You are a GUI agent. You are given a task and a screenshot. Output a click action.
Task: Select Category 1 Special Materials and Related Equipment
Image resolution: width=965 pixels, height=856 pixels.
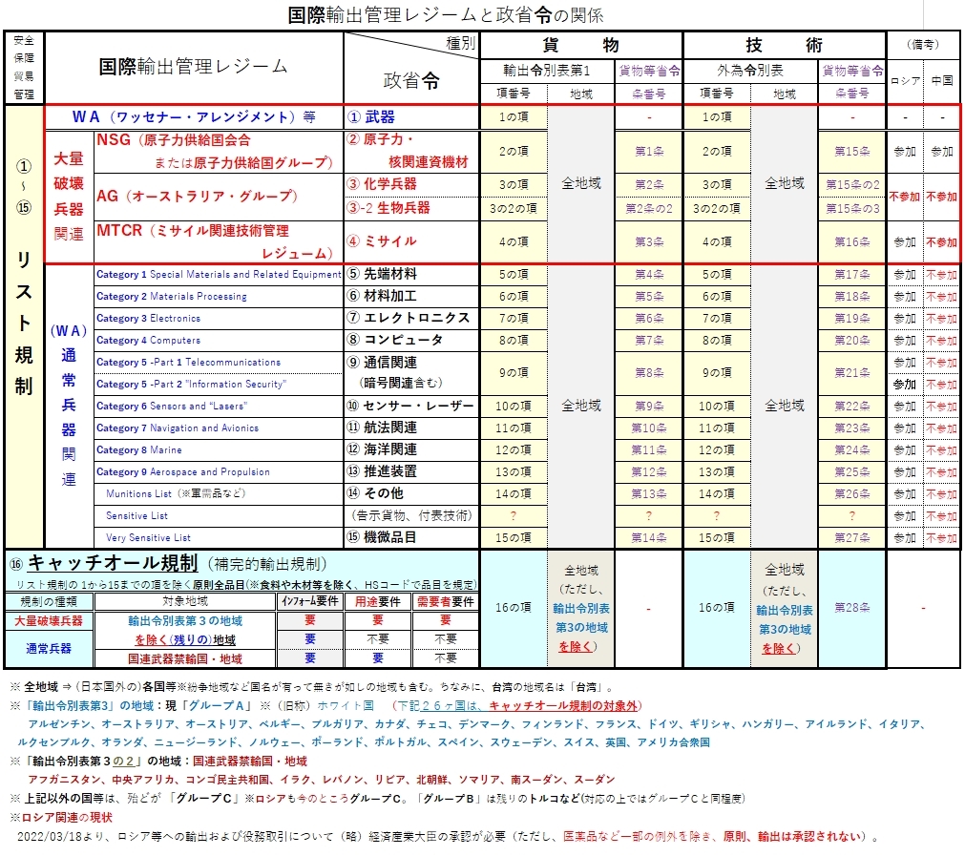click(219, 275)
